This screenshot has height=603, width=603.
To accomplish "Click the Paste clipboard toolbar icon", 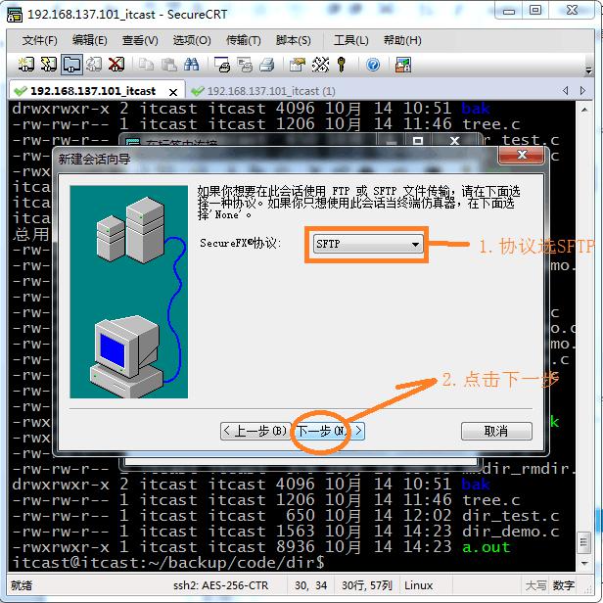I will click(x=168, y=65).
